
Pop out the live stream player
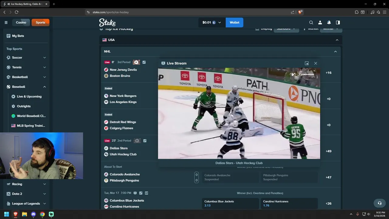click(x=307, y=63)
